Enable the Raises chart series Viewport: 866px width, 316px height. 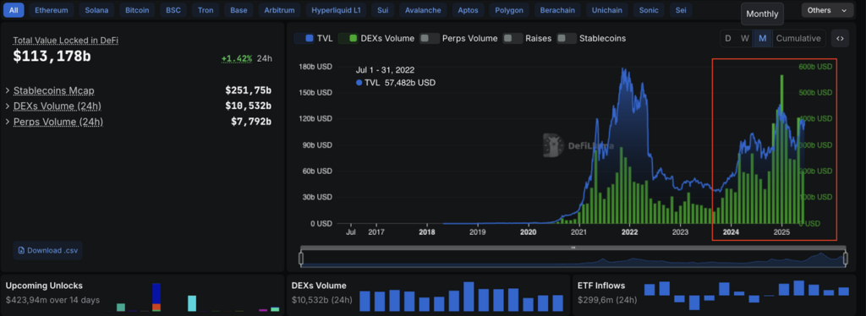point(528,39)
